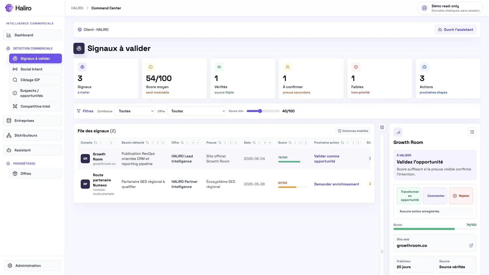Toggle the side panel from the list edge
Screen dimensions: 489x275
coord(382,127)
